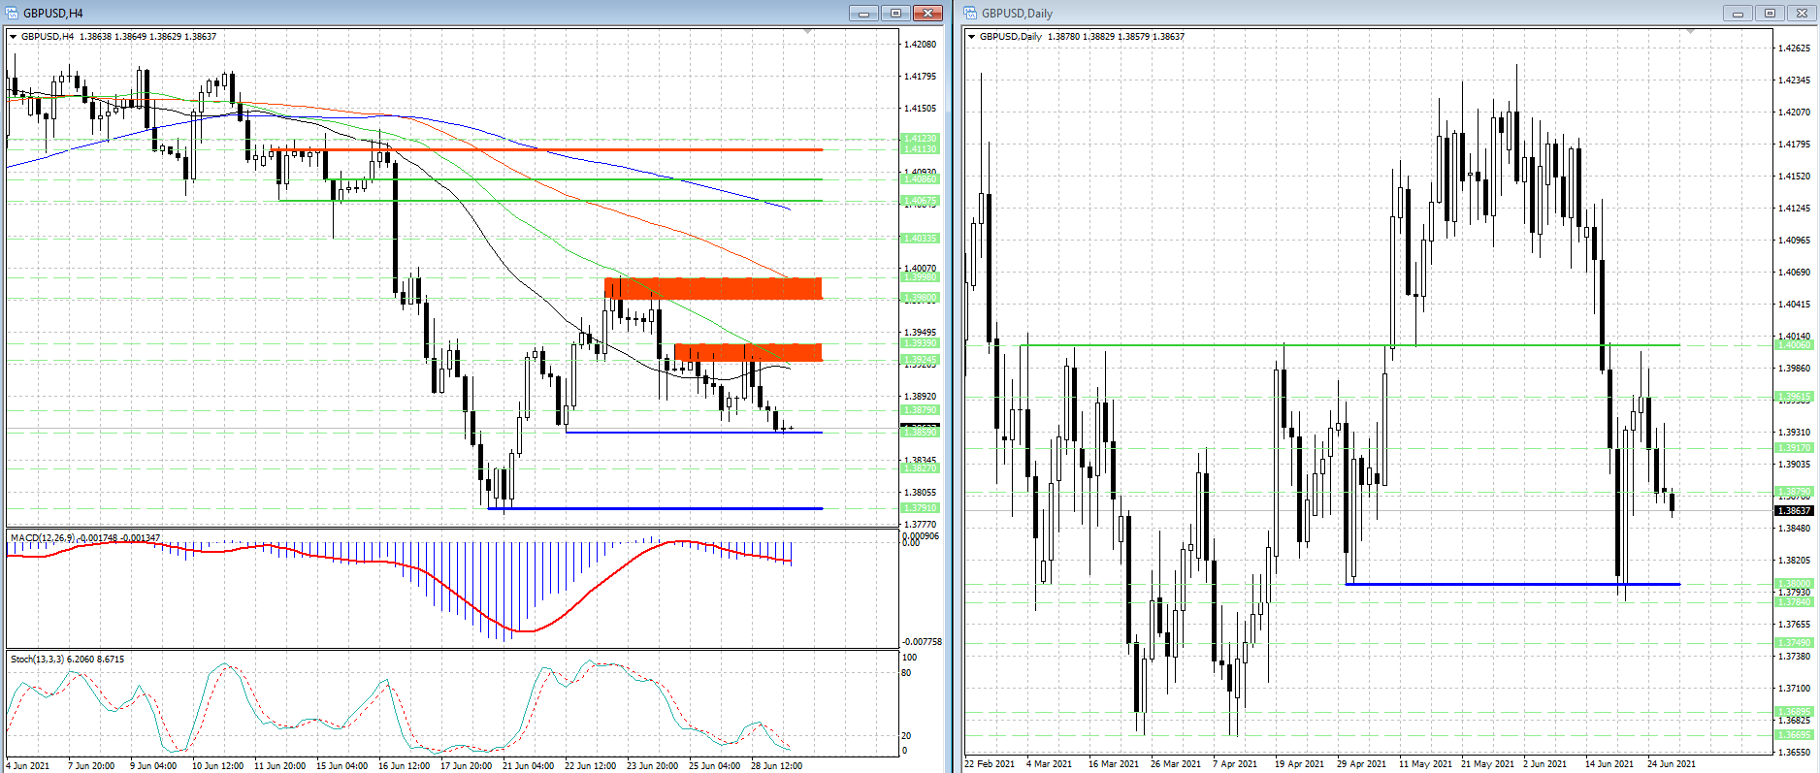
Task: Select the green horizontal line on Daily chart
Action: [1349, 345]
